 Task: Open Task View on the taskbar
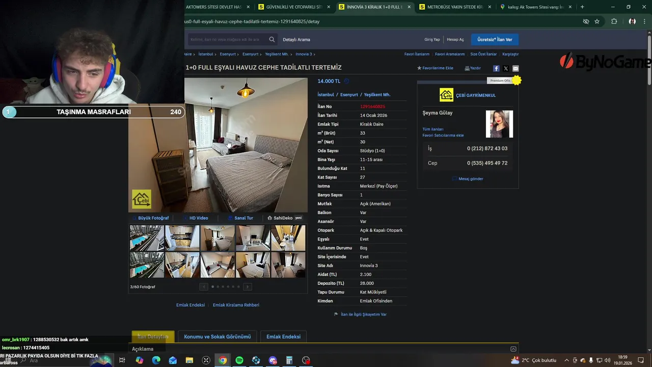click(x=122, y=360)
